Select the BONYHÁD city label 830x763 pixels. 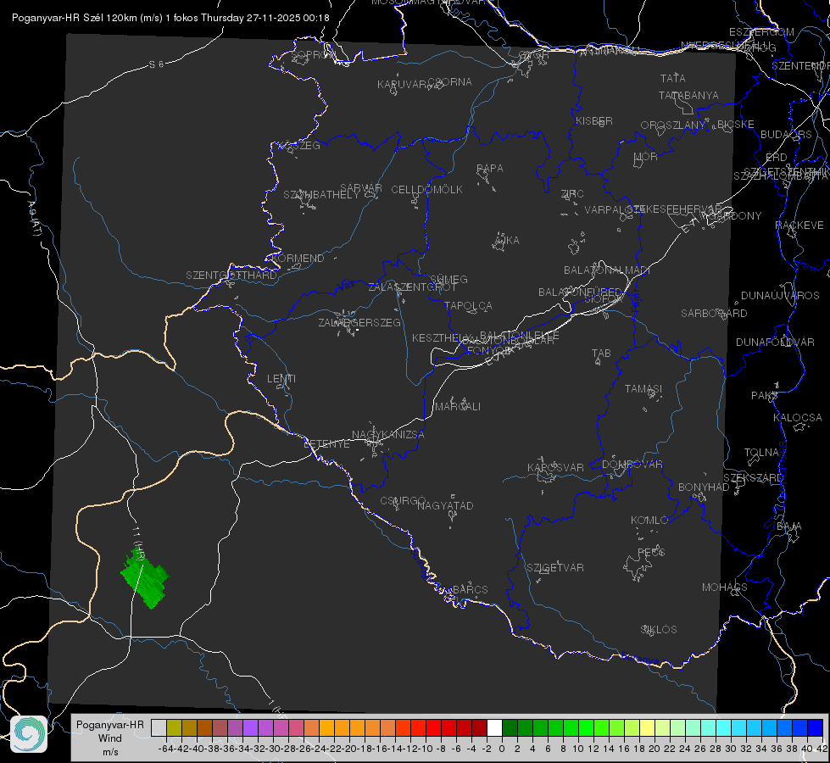704,487
